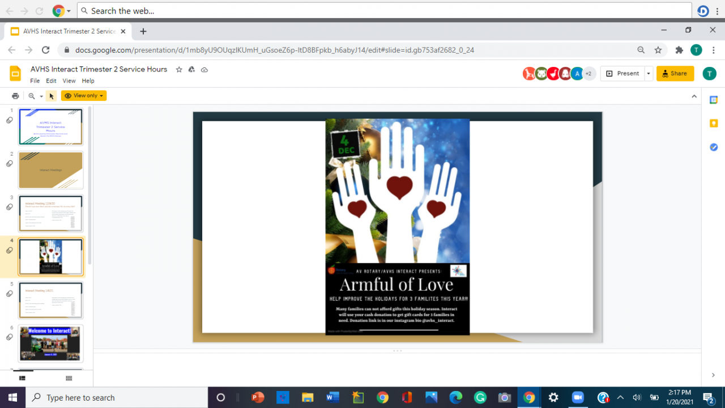
Task: Open PowerPoint from the taskbar
Action: [258, 397]
